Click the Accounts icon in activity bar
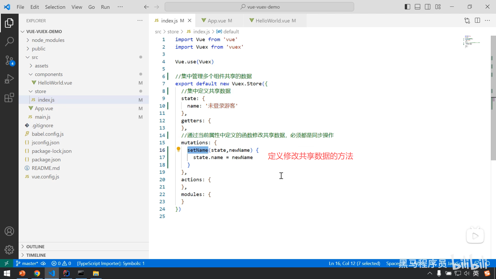 pos(9,231)
